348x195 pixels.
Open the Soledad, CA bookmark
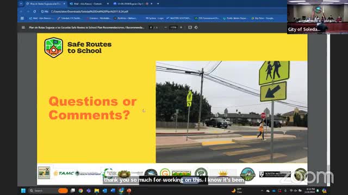(69, 18)
